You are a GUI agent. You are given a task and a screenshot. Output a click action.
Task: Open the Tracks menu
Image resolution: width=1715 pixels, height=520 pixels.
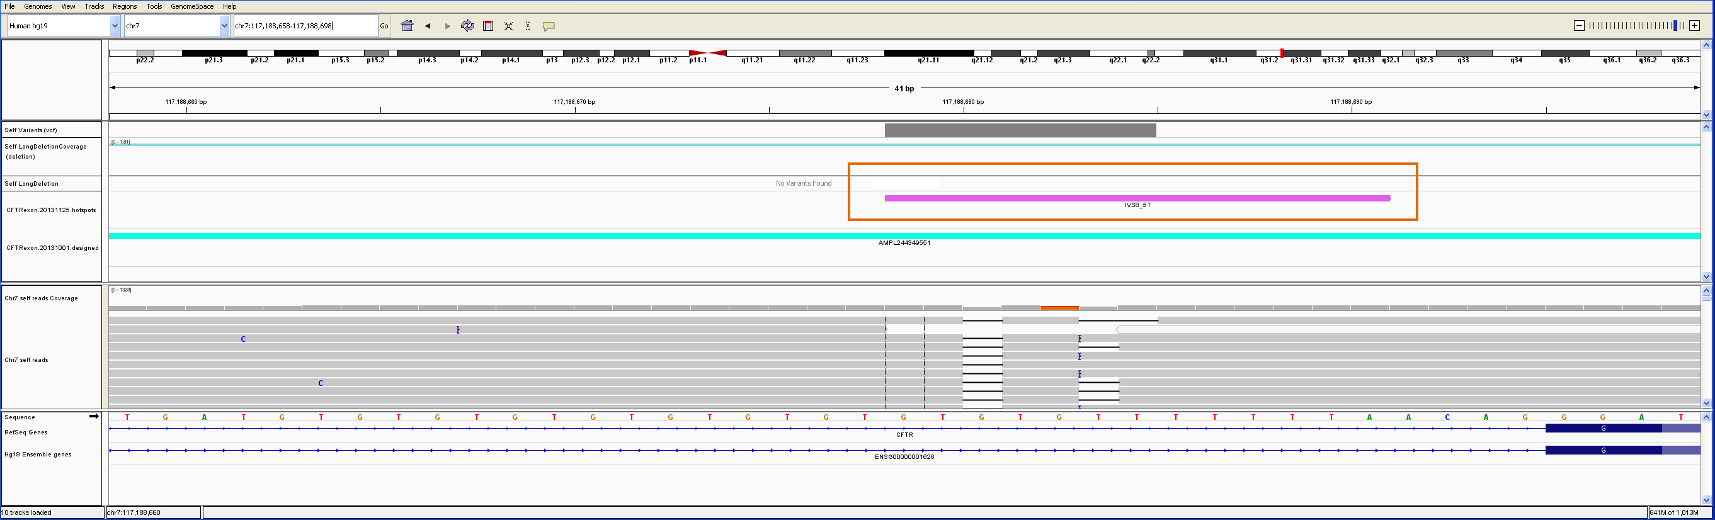[94, 6]
